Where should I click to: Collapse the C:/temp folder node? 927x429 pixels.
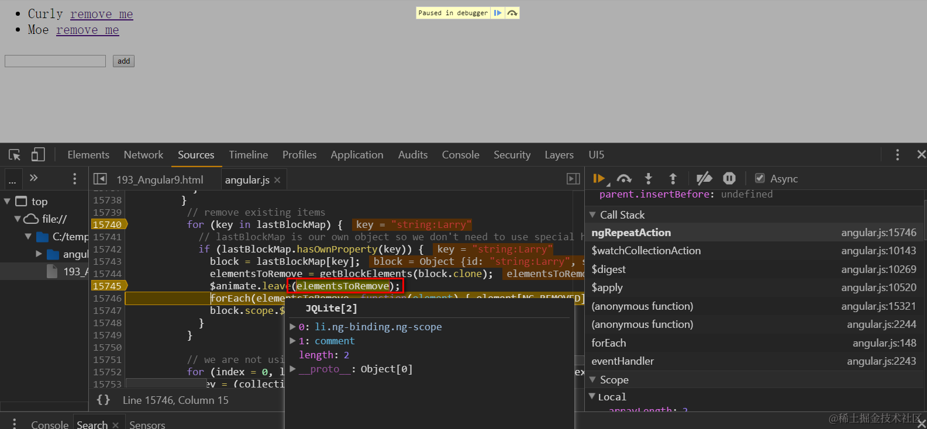click(28, 236)
